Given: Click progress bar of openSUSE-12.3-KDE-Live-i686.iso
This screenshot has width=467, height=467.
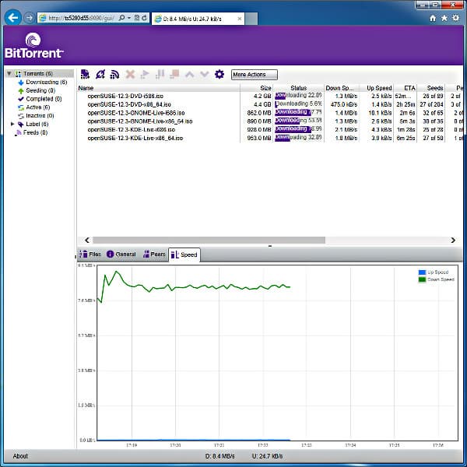Looking at the screenshot, I should point(298,129).
